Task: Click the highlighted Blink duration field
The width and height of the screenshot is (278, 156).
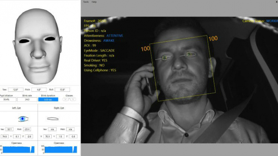Action: click(48, 99)
